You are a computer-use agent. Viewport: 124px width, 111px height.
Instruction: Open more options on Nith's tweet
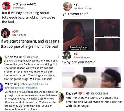(58, 57)
